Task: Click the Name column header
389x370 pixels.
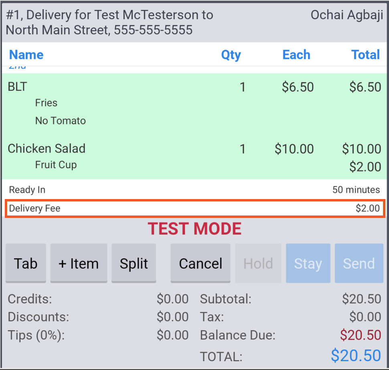Action: (x=26, y=55)
